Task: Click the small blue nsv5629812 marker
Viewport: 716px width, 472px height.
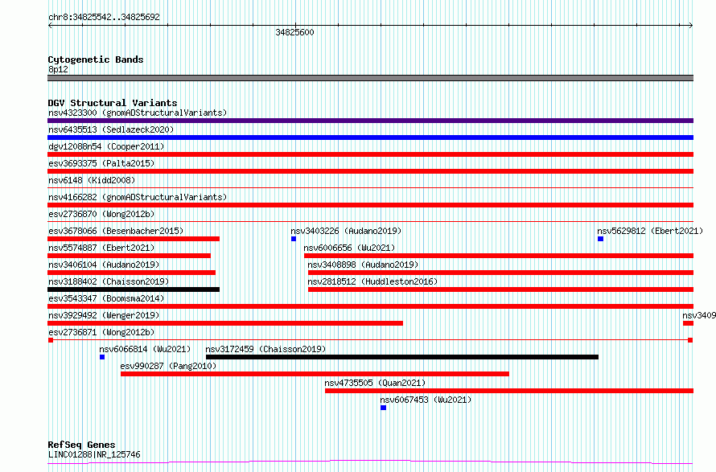Action: tap(600, 239)
